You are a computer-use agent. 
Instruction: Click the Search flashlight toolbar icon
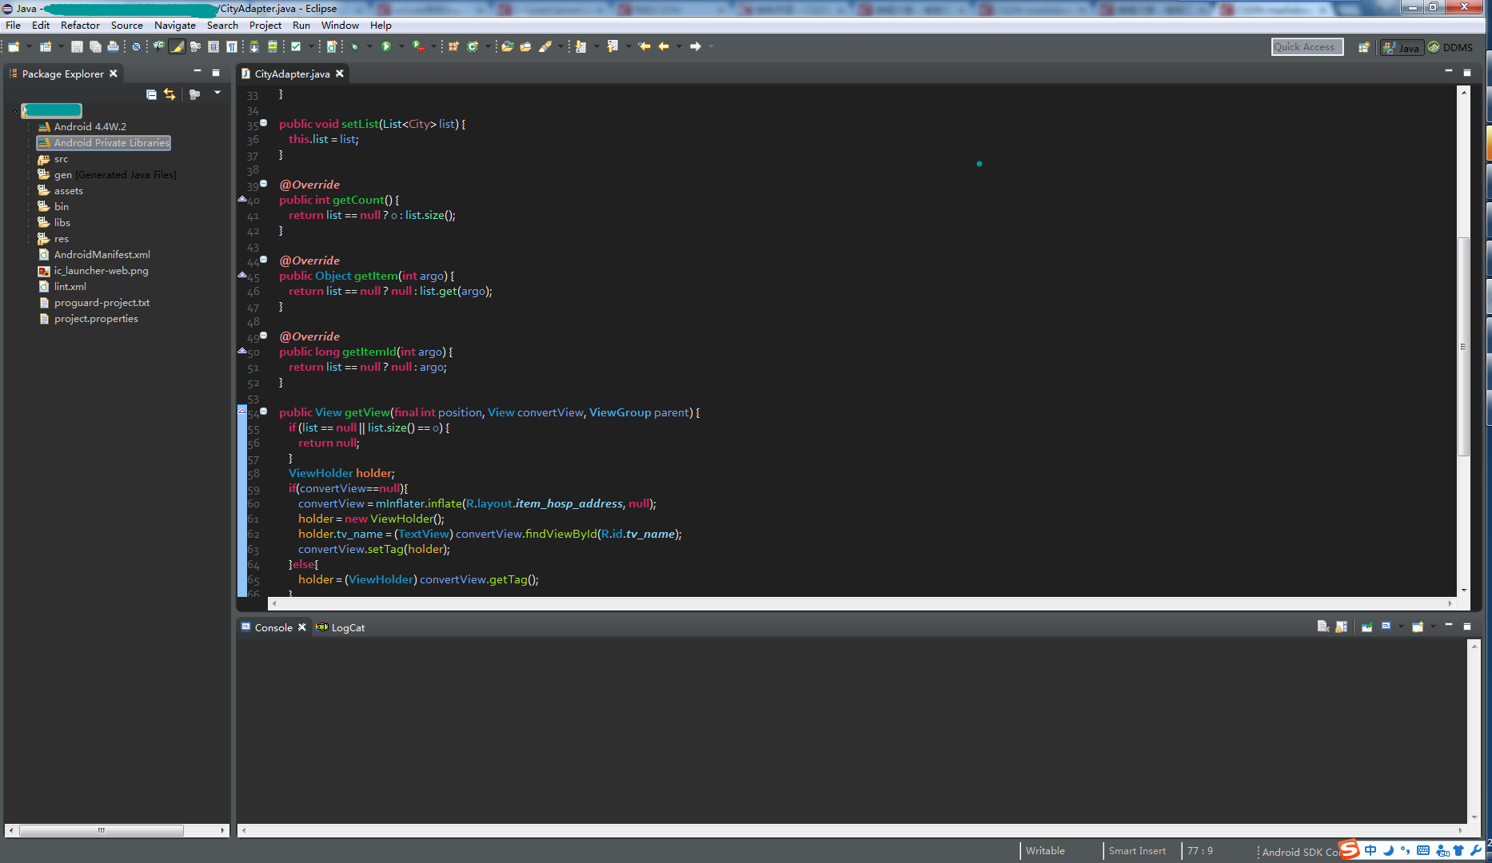click(x=545, y=46)
